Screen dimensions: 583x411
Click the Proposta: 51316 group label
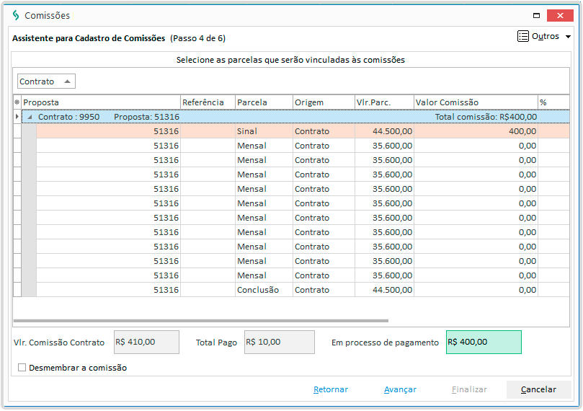pyautogui.click(x=146, y=117)
